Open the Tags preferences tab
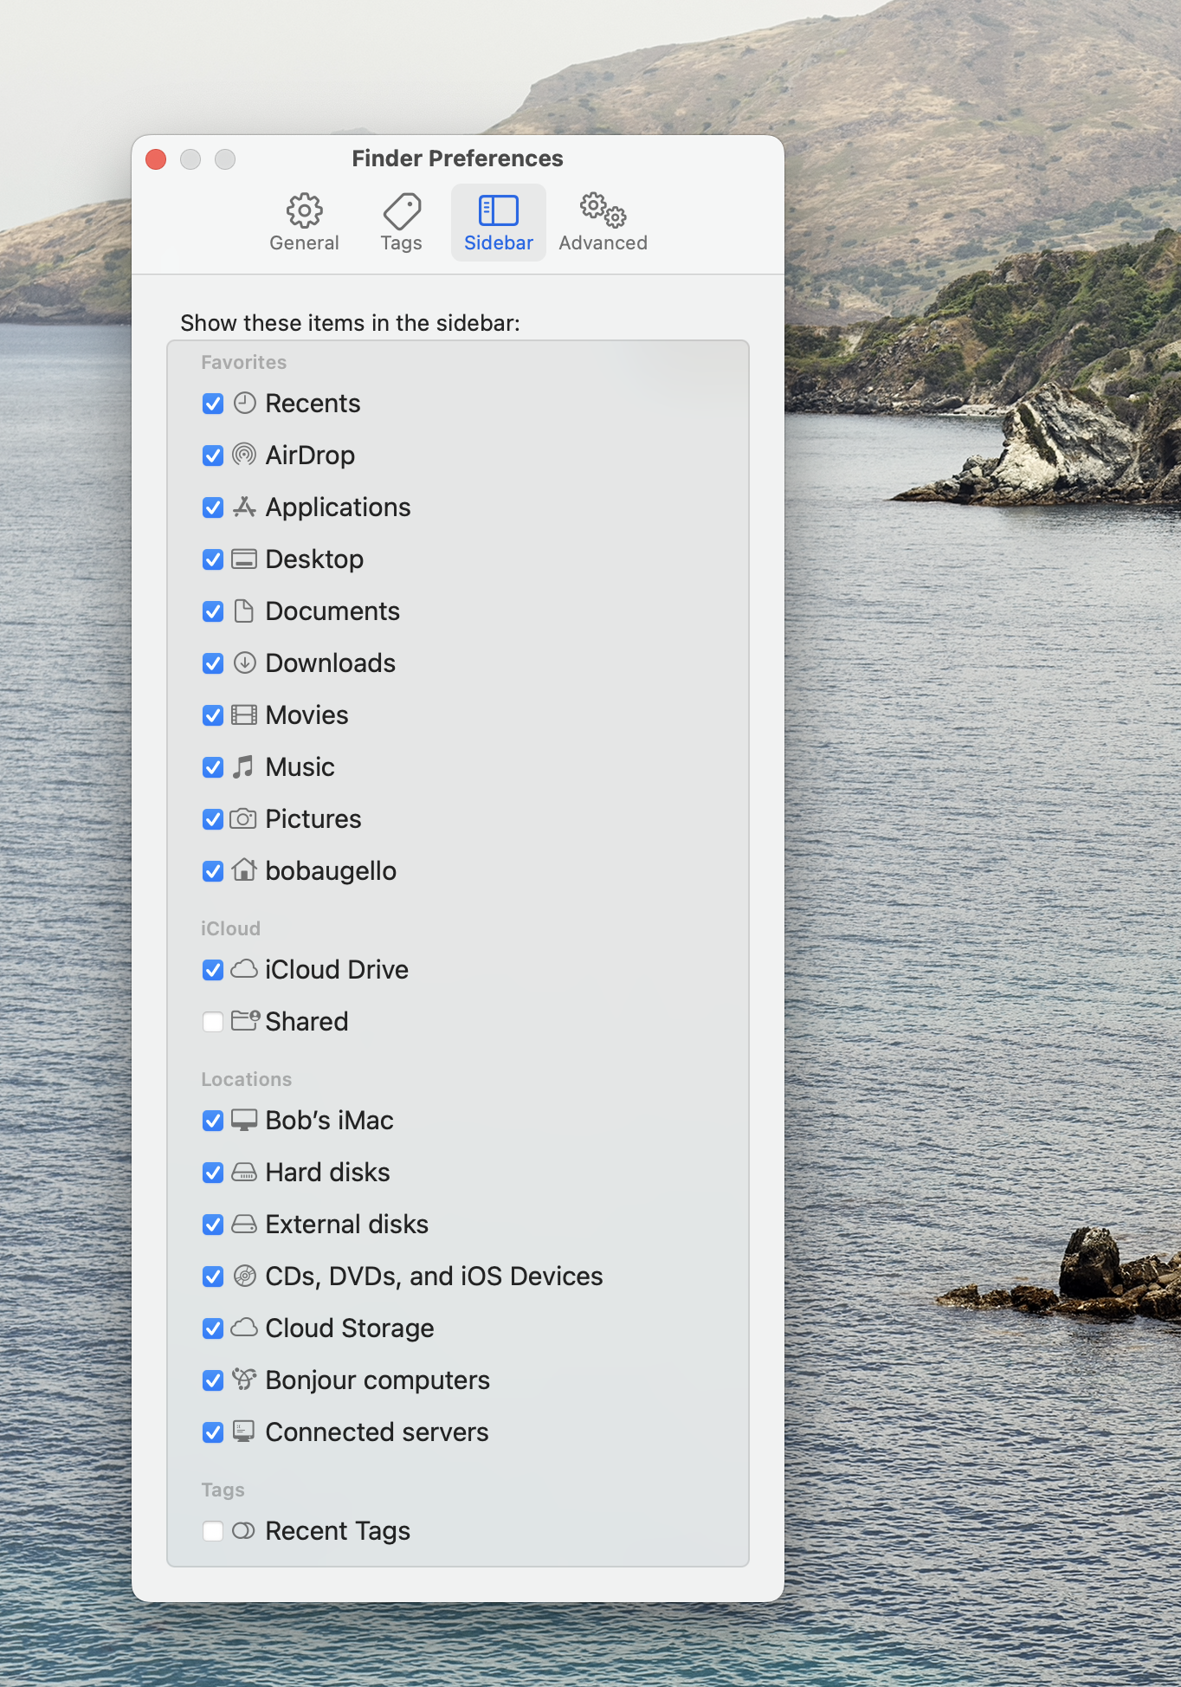 click(402, 223)
